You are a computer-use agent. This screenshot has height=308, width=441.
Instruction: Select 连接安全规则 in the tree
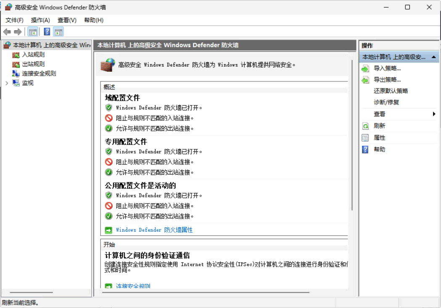[39, 73]
